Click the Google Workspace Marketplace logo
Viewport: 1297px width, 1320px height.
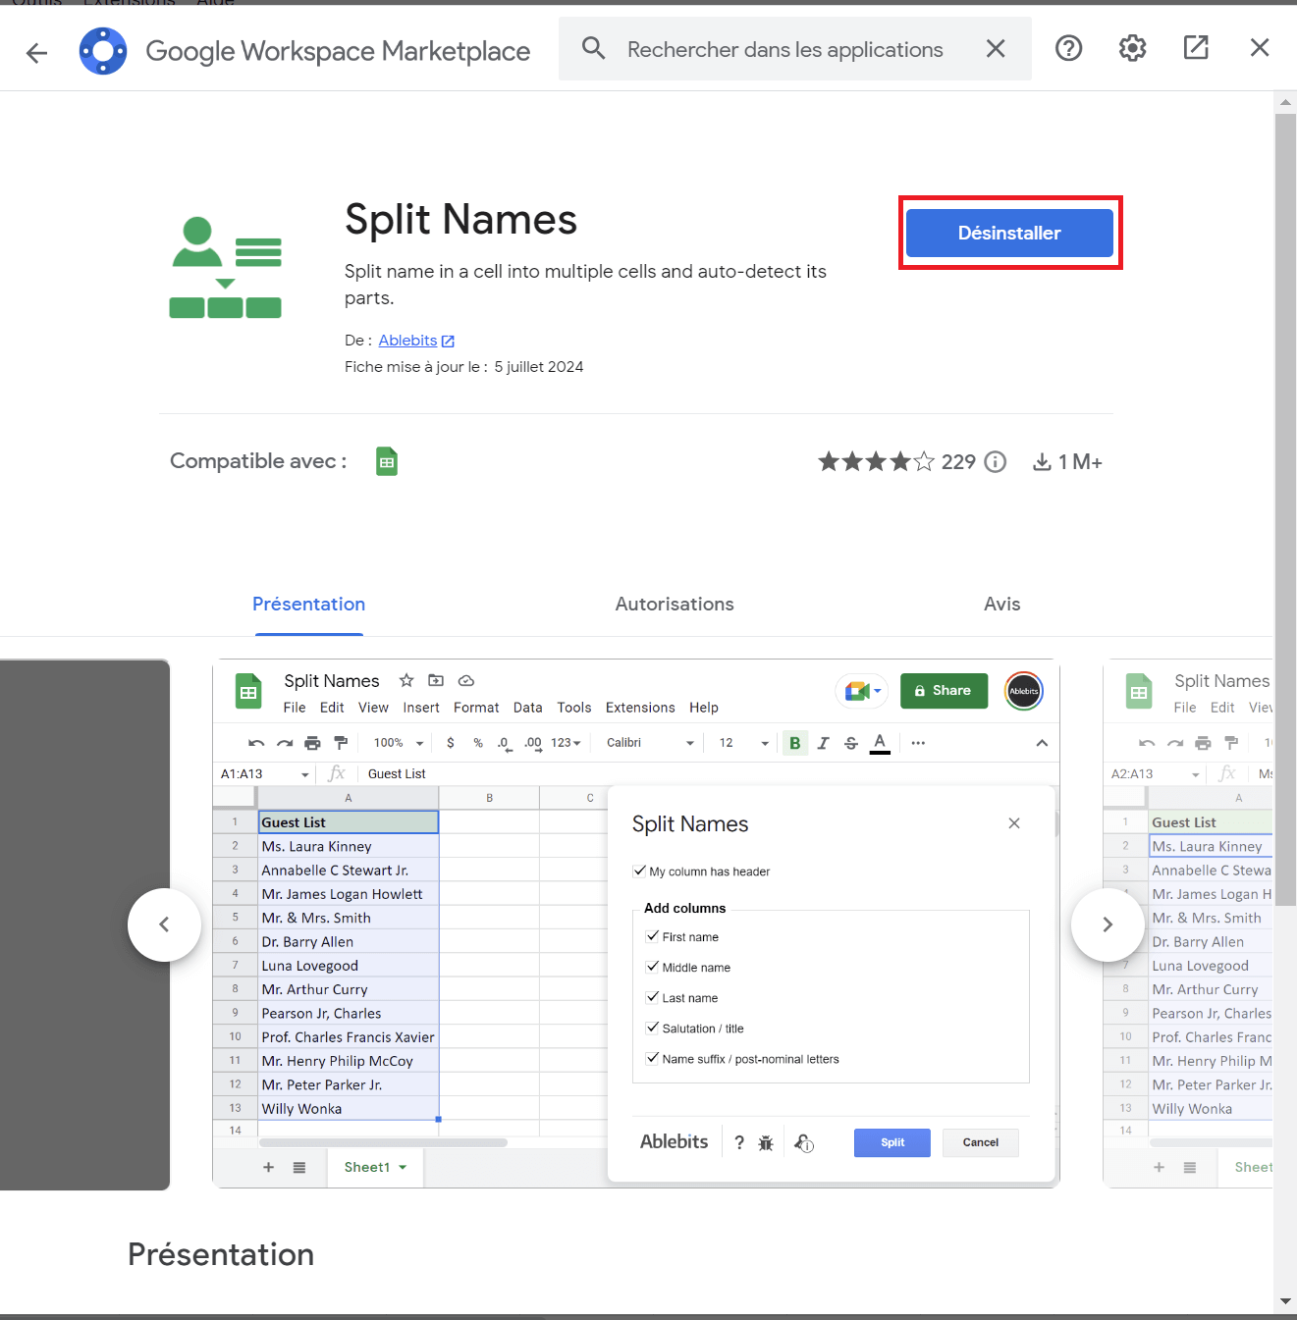point(103,51)
